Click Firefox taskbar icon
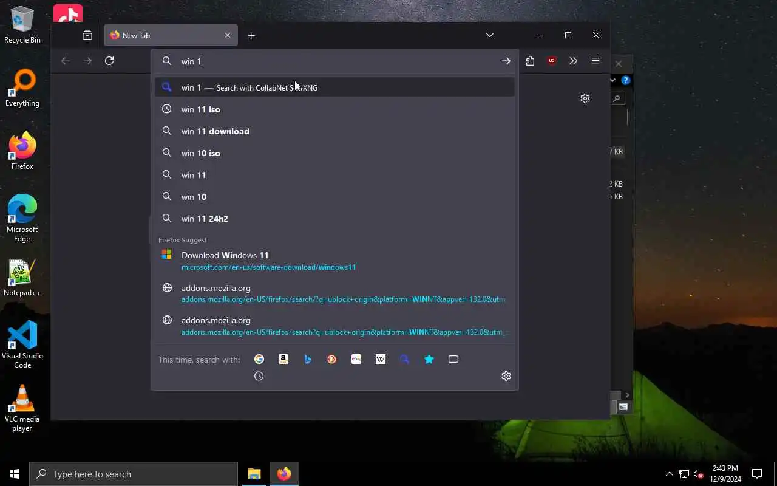 pyautogui.click(x=284, y=474)
